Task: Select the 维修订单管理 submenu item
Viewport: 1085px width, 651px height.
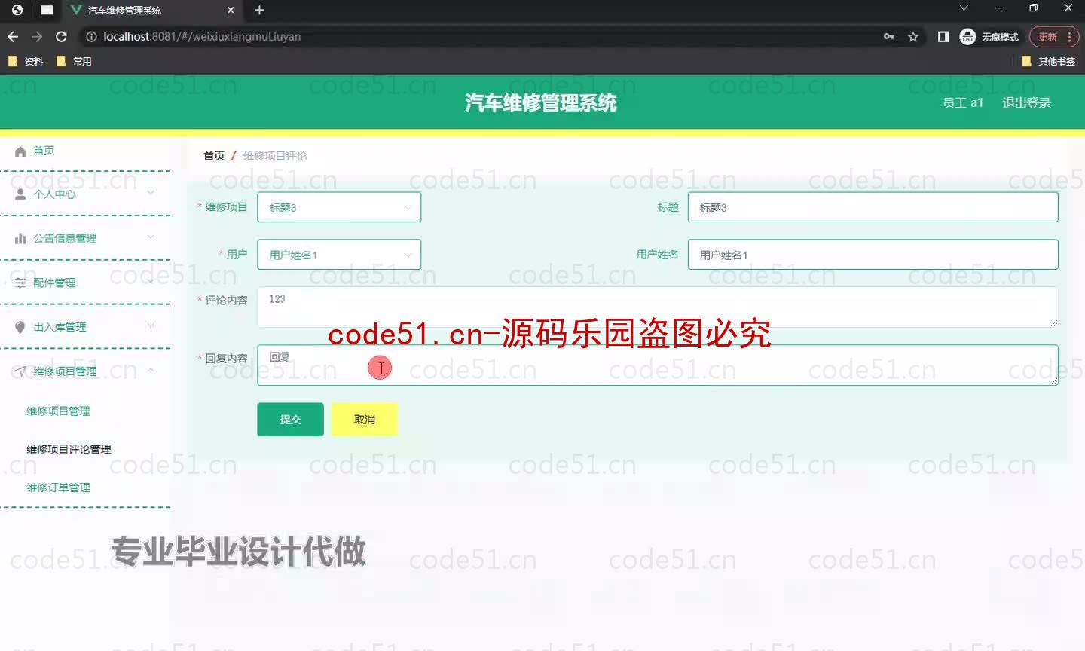Action: [x=58, y=488]
